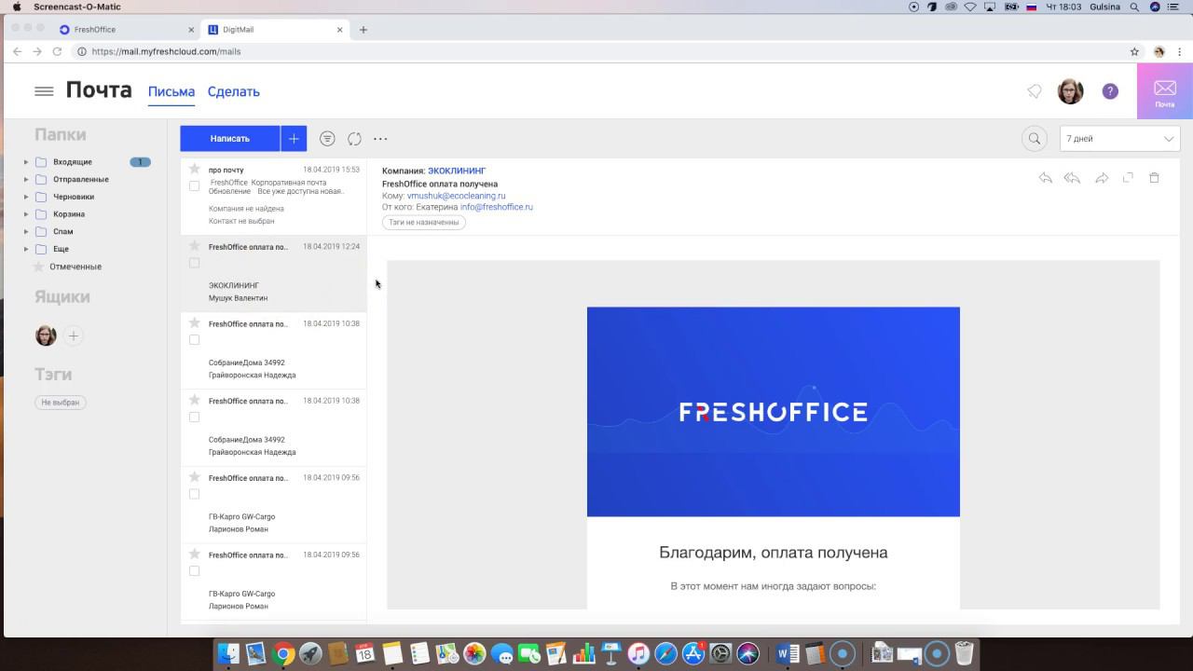Open the '7 дней' period dropdown
The width and height of the screenshot is (1193, 671).
point(1119,139)
